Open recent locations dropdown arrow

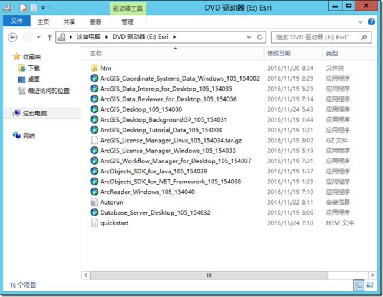(x=38, y=37)
